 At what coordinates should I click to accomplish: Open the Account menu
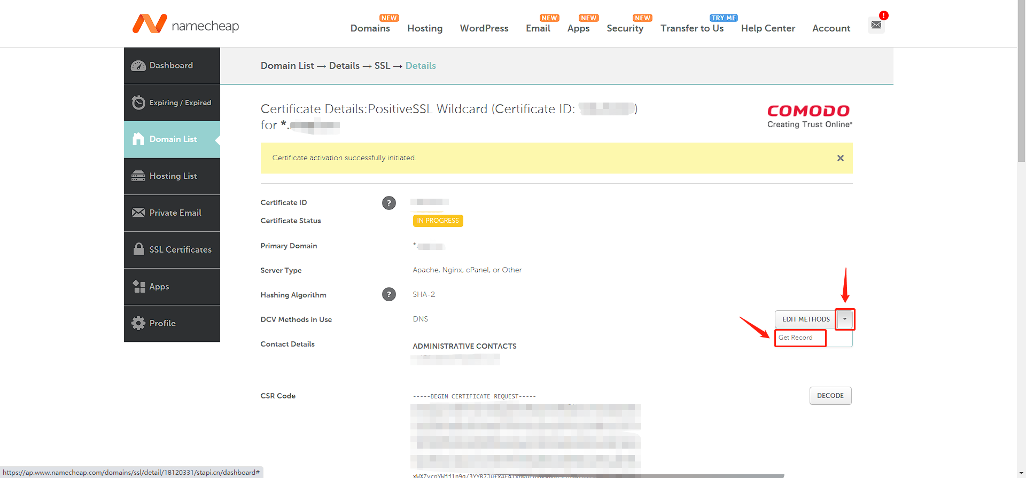(831, 28)
